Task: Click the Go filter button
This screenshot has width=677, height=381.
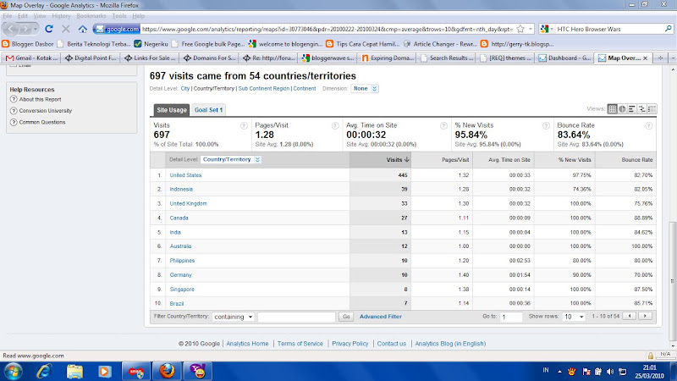Action: click(x=346, y=317)
